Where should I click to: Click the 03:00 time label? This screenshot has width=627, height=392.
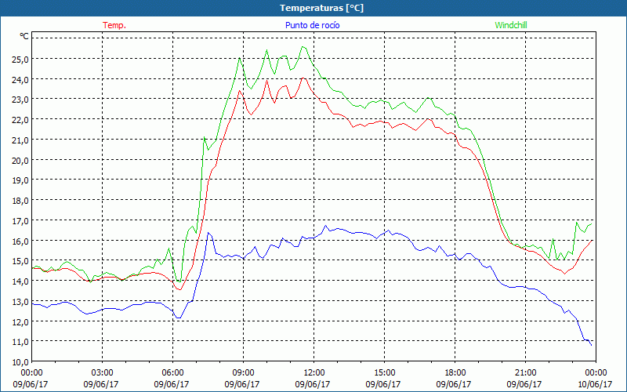pyautogui.click(x=103, y=372)
